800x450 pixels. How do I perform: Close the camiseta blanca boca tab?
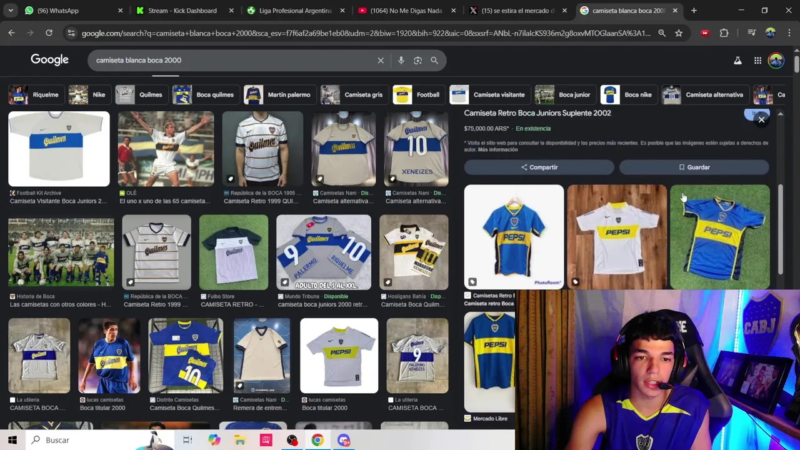point(675,11)
